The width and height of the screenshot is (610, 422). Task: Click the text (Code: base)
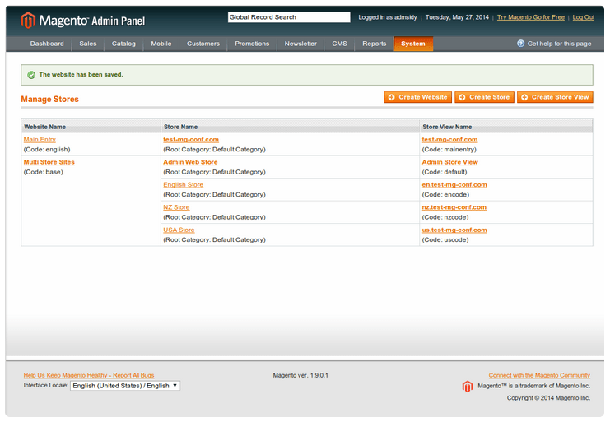pos(43,172)
